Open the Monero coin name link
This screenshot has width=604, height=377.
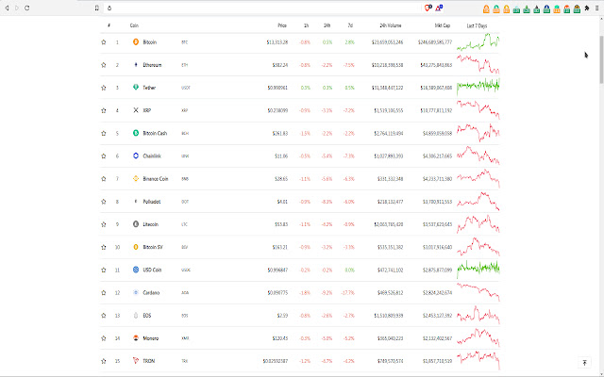click(151, 338)
